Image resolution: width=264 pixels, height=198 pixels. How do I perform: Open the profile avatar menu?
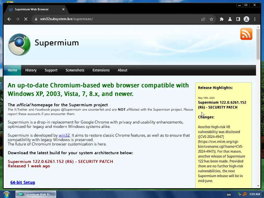[246, 19]
